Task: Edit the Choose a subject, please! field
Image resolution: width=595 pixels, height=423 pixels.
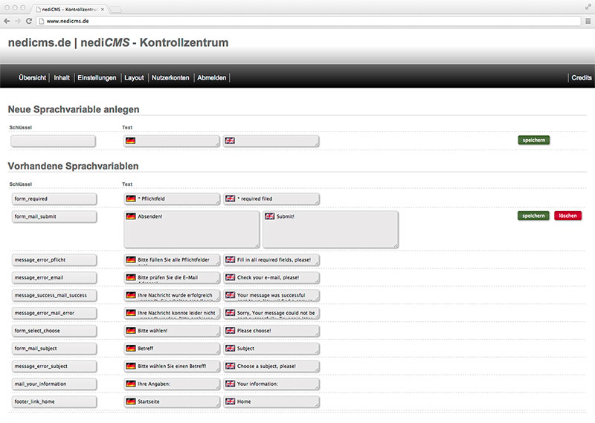Action: pyautogui.click(x=271, y=367)
